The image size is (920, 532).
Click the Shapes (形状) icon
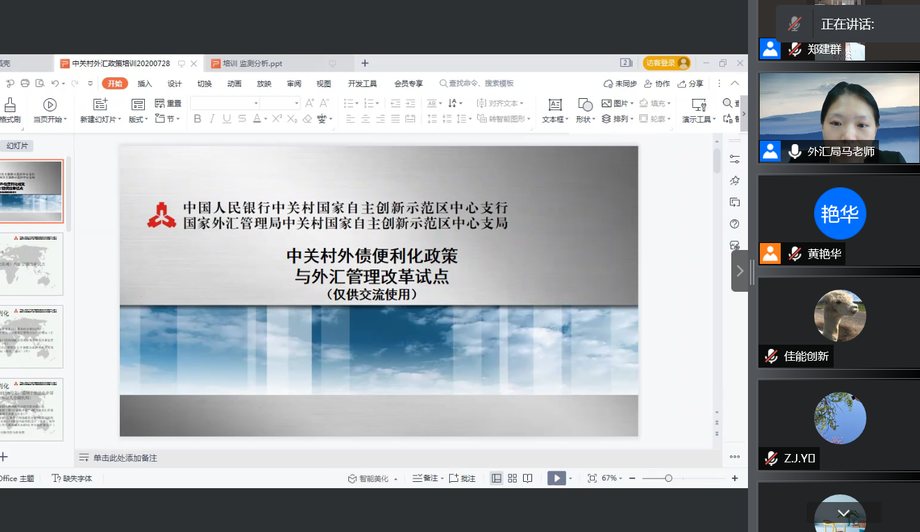[585, 105]
